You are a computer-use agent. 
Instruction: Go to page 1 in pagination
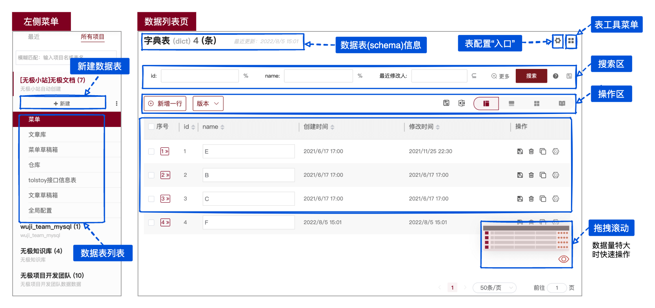coord(452,288)
